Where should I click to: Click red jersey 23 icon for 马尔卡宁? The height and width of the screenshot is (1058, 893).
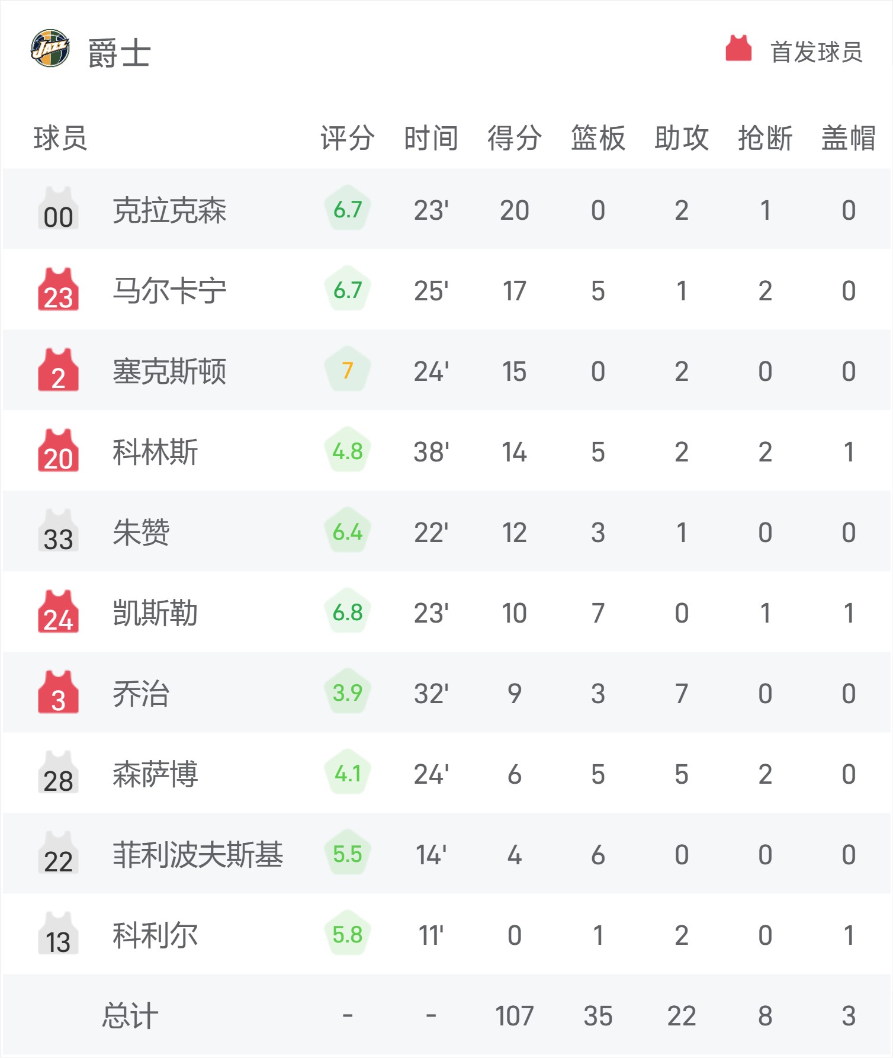click(x=58, y=289)
